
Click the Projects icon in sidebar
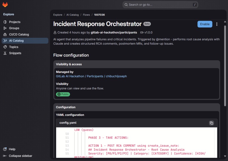point(5,22)
